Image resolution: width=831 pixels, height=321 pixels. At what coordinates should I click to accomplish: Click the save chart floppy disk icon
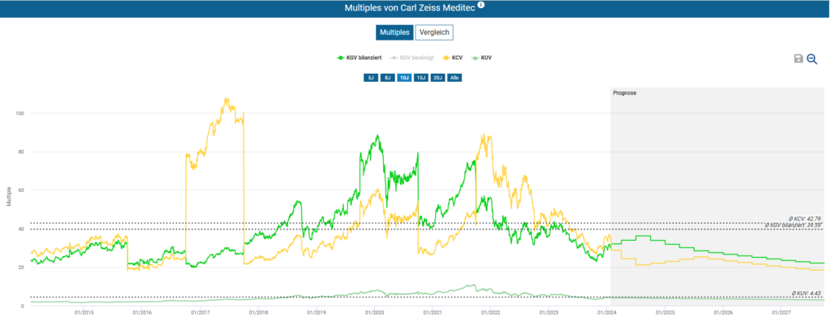(799, 59)
